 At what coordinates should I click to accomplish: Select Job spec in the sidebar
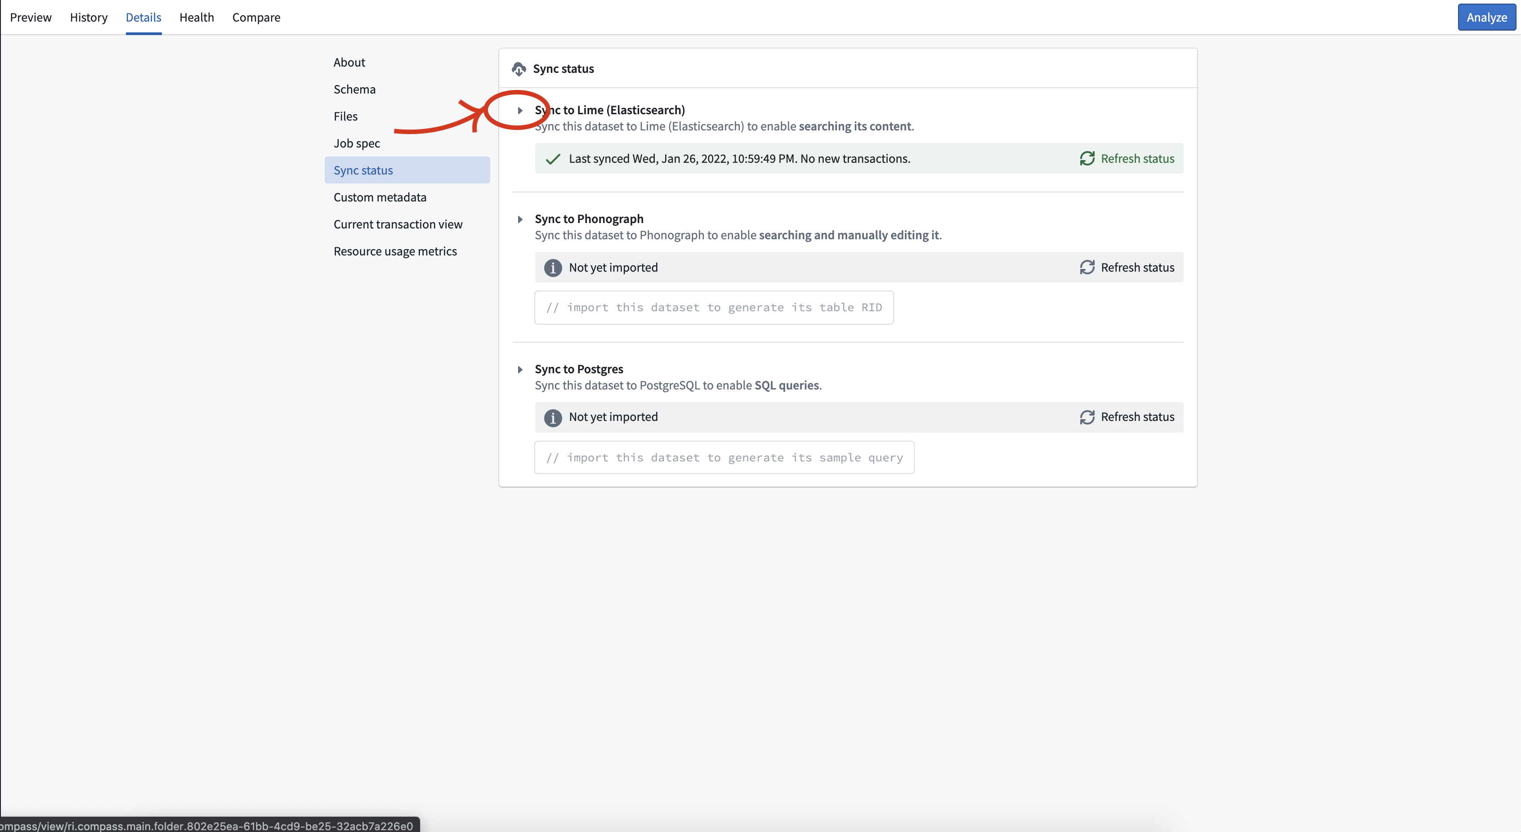click(407, 143)
